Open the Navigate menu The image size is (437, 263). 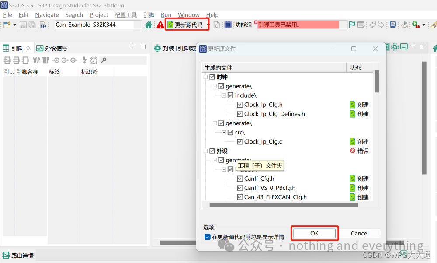point(47,15)
